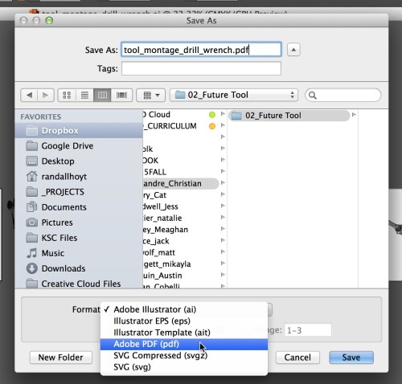Viewport: 402px width, 384px height.
Task: Open the arrange items dropdown
Action: pyautogui.click(x=151, y=95)
